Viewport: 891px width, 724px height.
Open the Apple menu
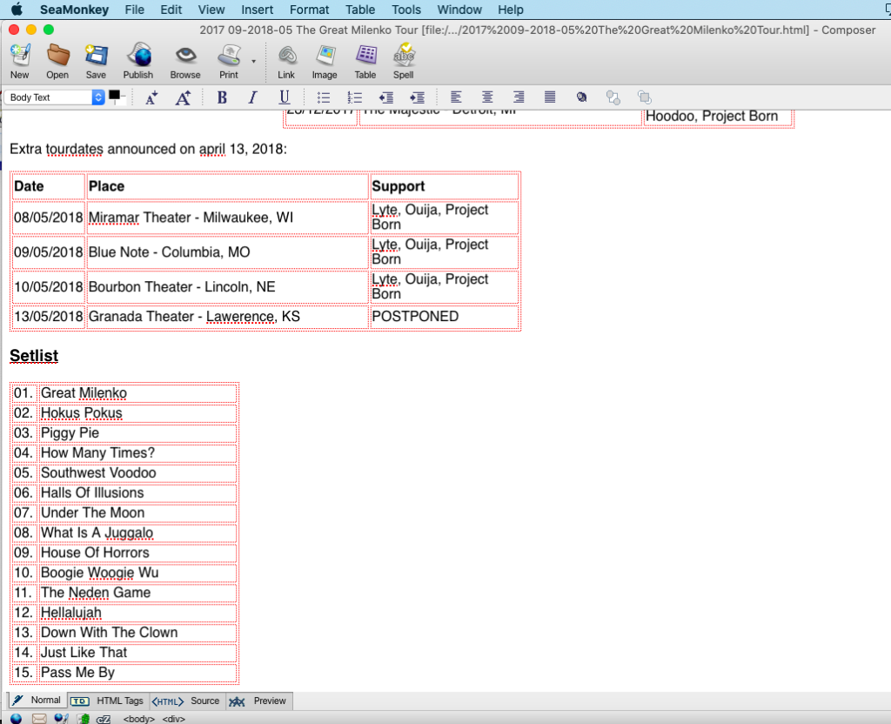(17, 9)
